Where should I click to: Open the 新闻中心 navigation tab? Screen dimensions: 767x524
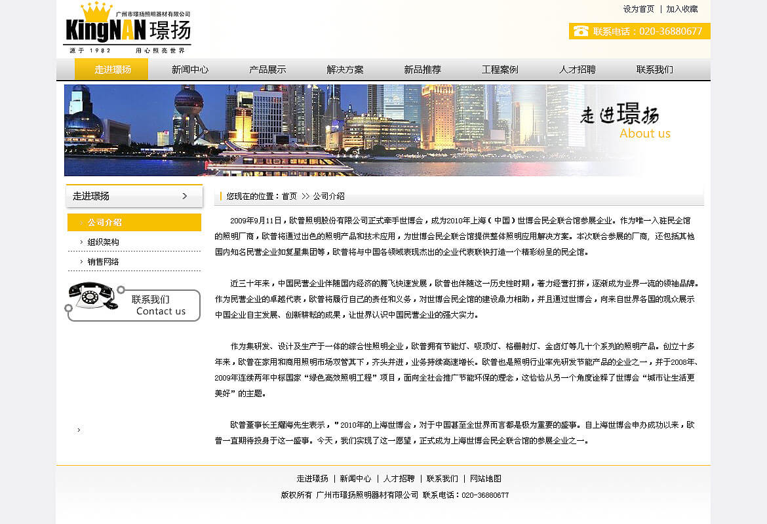tap(190, 69)
